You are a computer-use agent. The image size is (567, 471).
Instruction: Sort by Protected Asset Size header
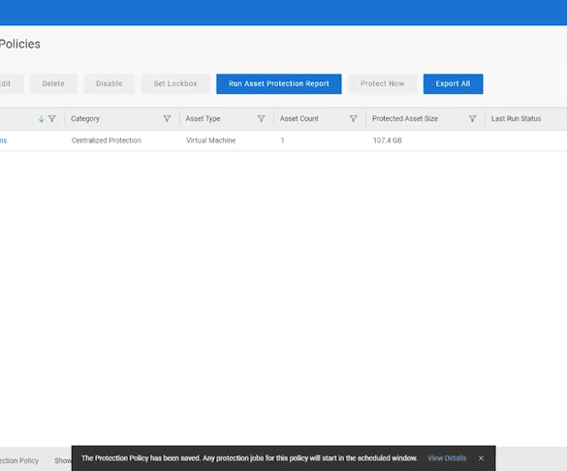point(405,118)
